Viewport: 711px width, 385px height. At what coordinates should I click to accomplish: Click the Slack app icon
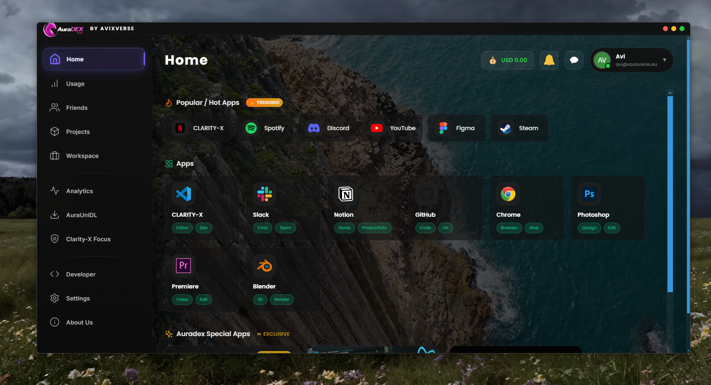(x=265, y=194)
